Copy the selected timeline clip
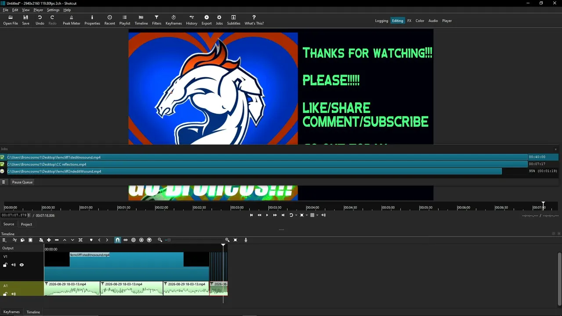 [x=22, y=240]
